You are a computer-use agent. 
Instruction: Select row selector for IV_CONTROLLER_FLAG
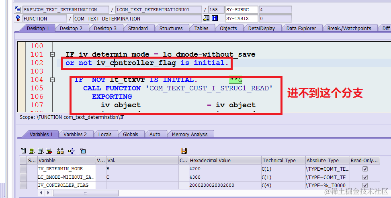(23, 185)
